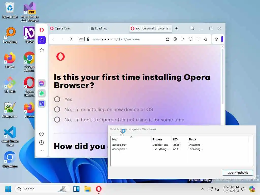The image size is (260, 195).
Task: Go forward with the forward arrow
Action: tap(62, 39)
